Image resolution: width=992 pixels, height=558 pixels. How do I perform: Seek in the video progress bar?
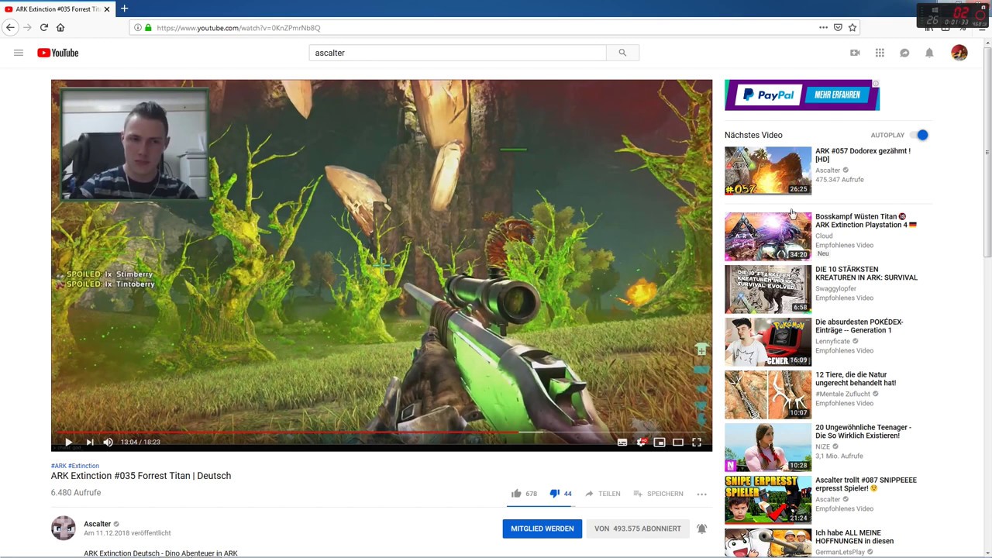381,432
